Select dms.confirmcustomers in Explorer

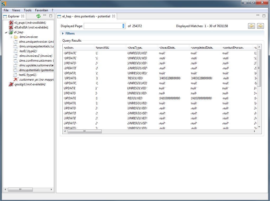36,61
